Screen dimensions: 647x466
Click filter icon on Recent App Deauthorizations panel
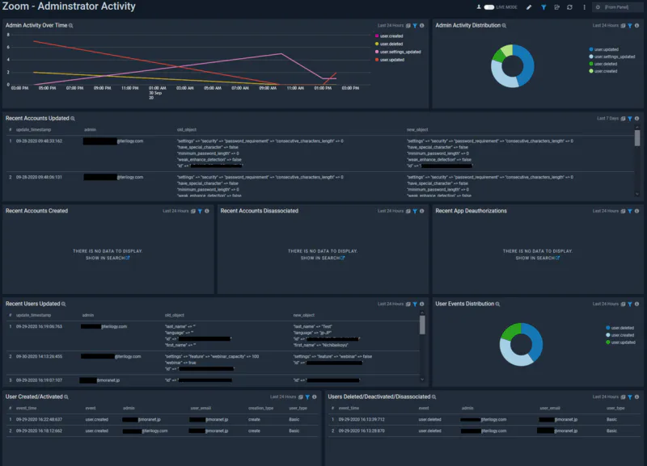click(x=630, y=211)
